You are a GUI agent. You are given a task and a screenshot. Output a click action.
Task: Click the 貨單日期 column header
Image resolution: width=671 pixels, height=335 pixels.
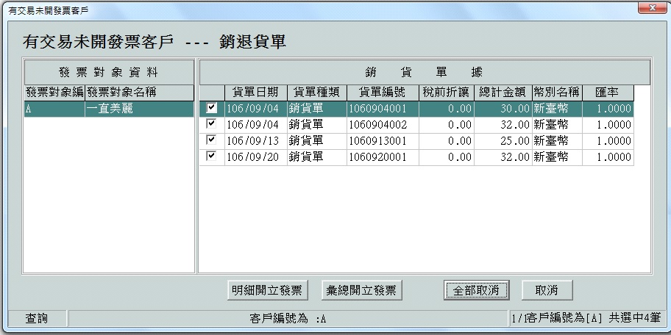255,93
